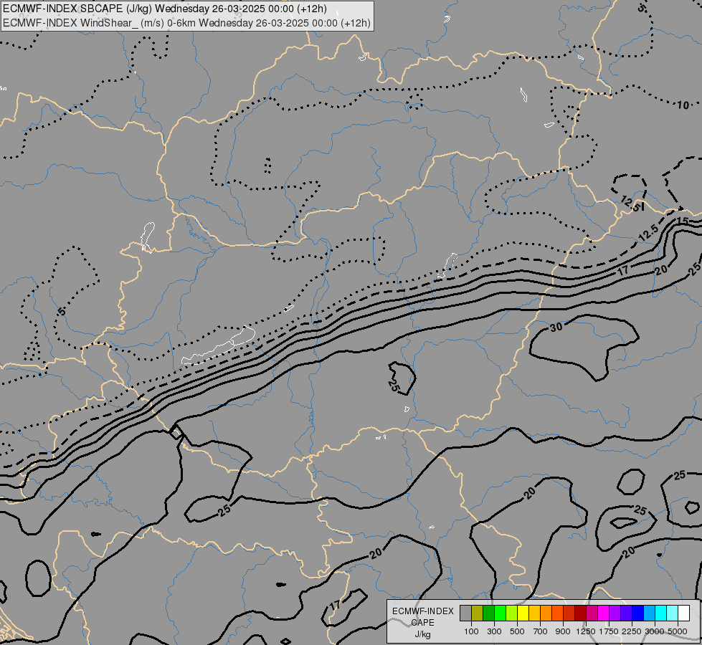Viewport: 702px width, 645px height.
Task: Click the 5000 tick label in legend
Action: (678, 631)
